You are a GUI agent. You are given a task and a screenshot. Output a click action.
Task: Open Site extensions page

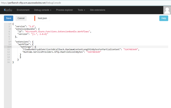(98, 10)
